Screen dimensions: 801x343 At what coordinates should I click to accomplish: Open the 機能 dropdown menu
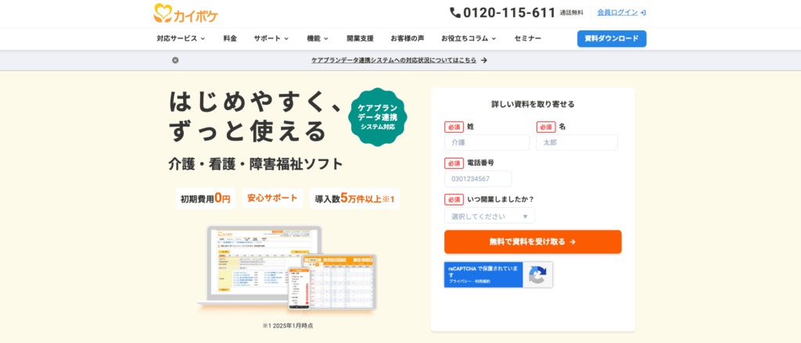318,38
